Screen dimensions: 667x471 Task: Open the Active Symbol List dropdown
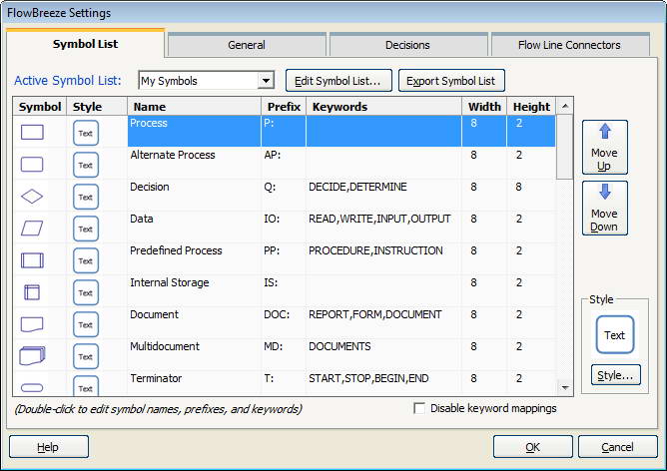(x=266, y=81)
